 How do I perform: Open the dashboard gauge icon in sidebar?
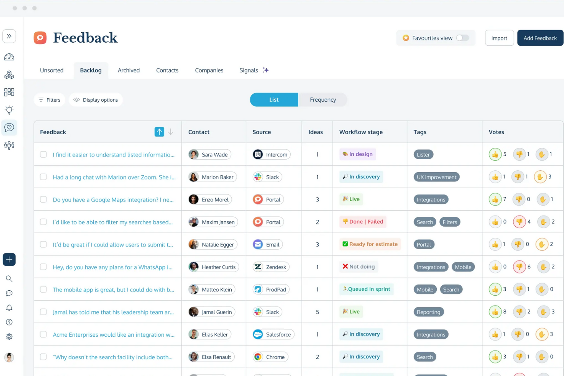pos(9,57)
